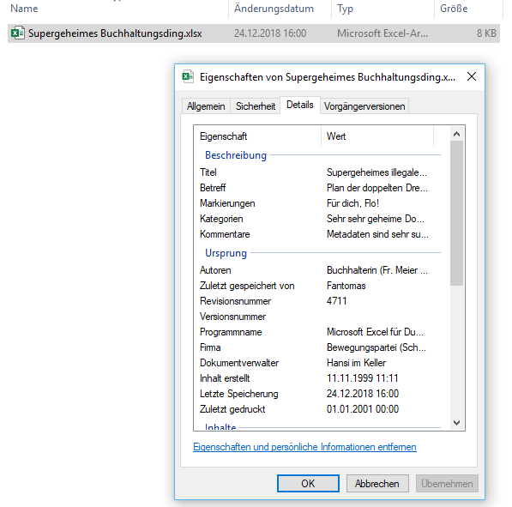Click file date 24.12.2018 16:00 in Explorer row
This screenshot has width=512, height=507.
(270, 33)
